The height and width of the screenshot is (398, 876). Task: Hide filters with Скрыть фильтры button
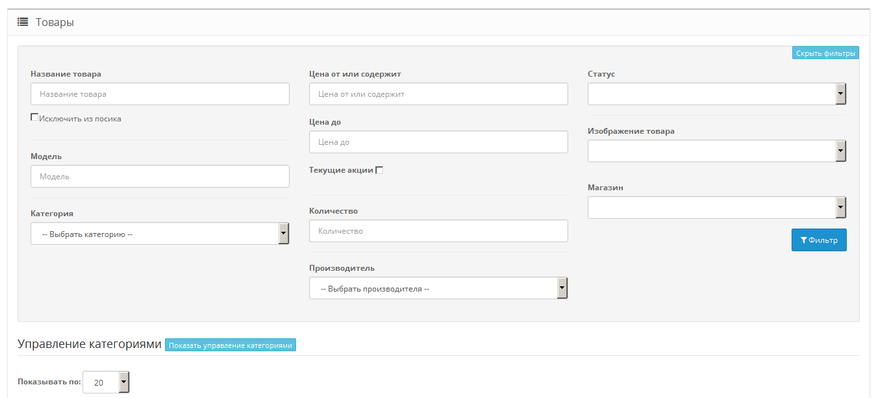click(x=825, y=53)
